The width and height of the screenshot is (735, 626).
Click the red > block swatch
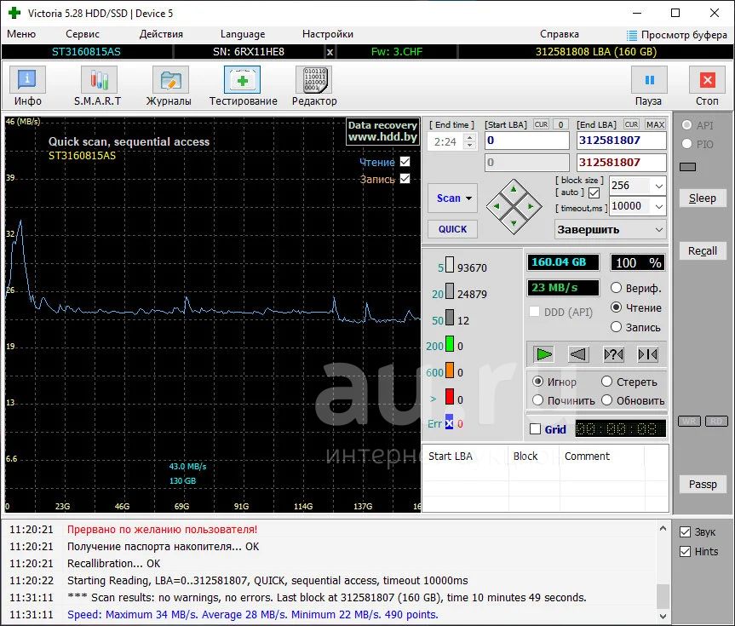tap(449, 396)
